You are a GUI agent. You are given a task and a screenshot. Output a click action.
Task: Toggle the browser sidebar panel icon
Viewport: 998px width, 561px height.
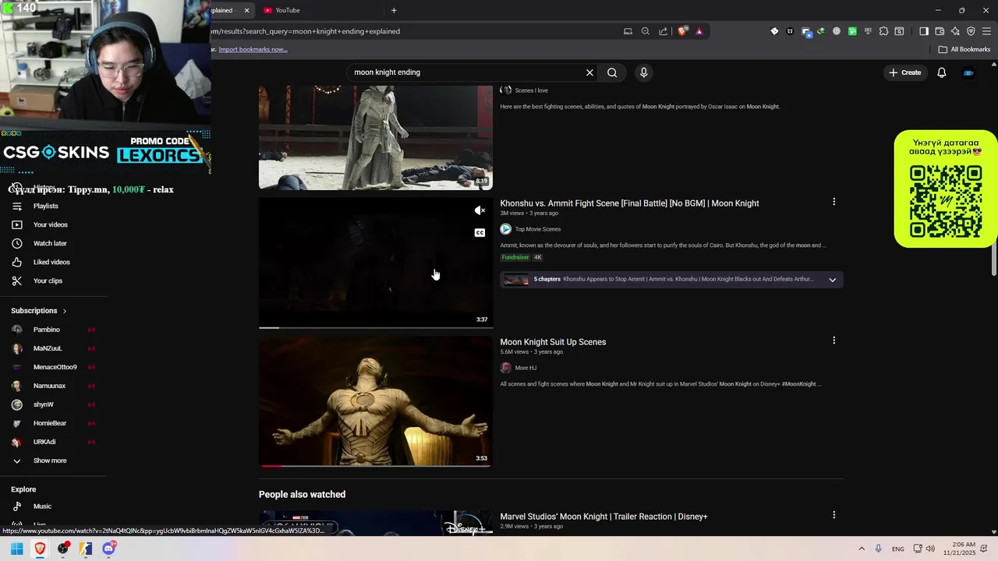coord(924,31)
